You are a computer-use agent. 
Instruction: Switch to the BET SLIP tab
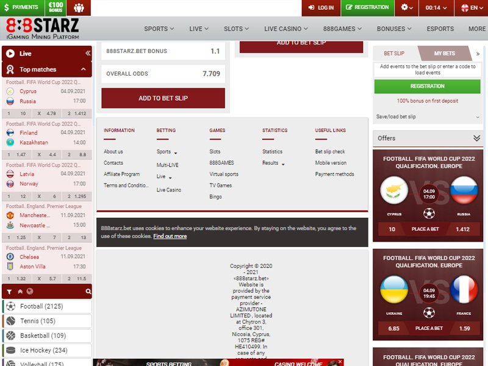coord(394,54)
